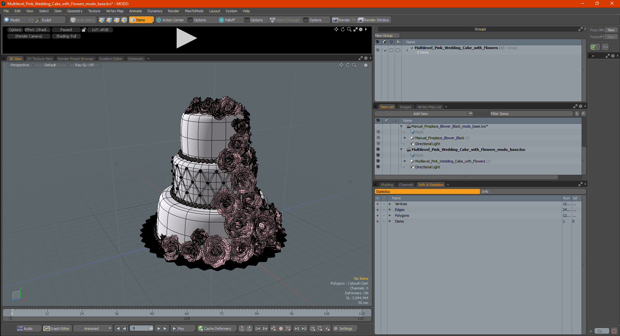Toggle visibility of wedding cake Directional Light
The width and height of the screenshot is (620, 336).
pyautogui.click(x=378, y=167)
